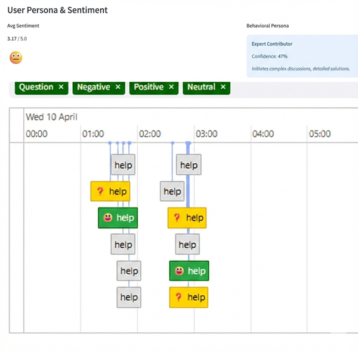The height and width of the screenshot is (352, 358).
Task: Remove the Negative filter tag
Action: (x=118, y=87)
